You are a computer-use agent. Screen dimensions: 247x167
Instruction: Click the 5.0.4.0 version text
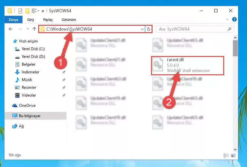pos(173,65)
